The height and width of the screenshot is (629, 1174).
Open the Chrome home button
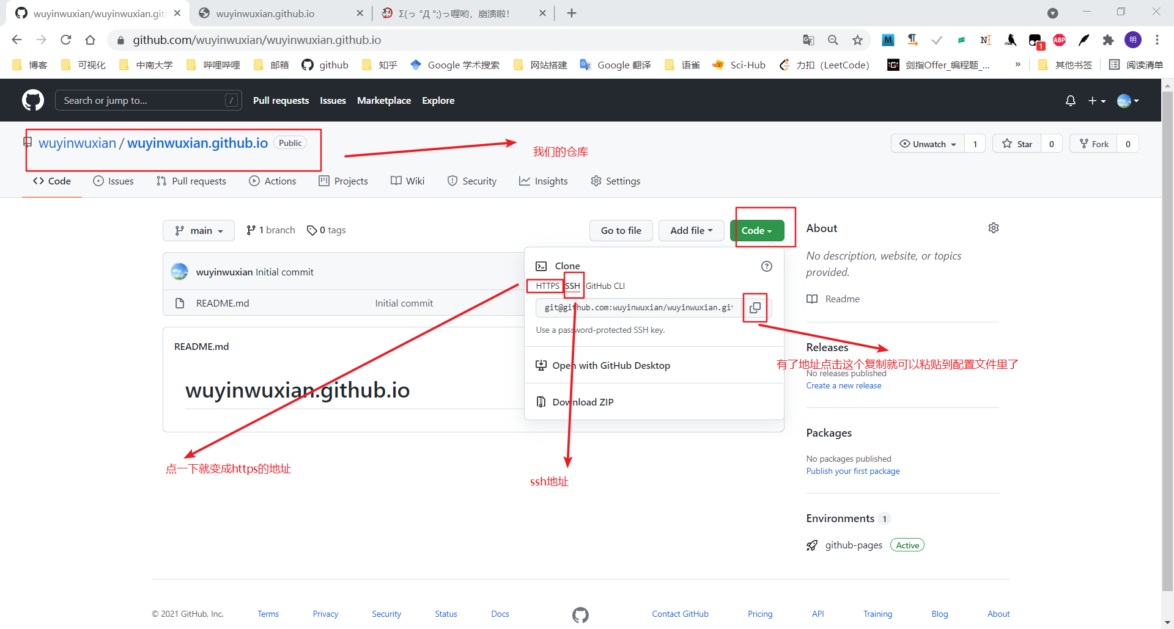[90, 40]
